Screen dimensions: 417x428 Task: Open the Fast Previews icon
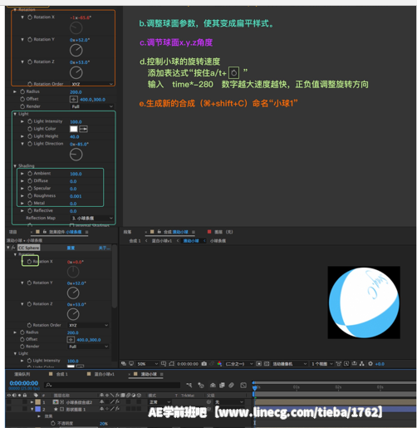[x=346, y=364]
